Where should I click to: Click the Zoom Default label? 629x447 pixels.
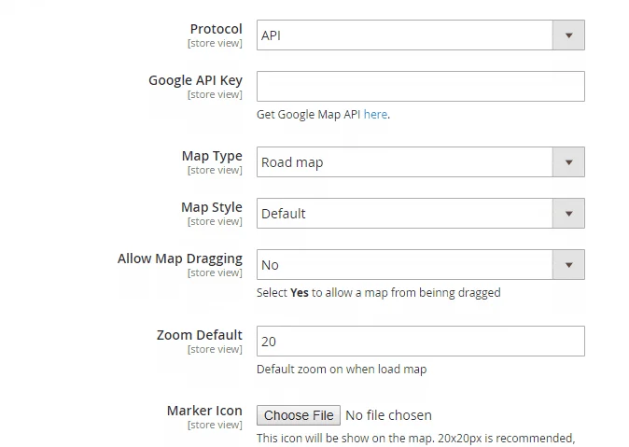click(199, 335)
